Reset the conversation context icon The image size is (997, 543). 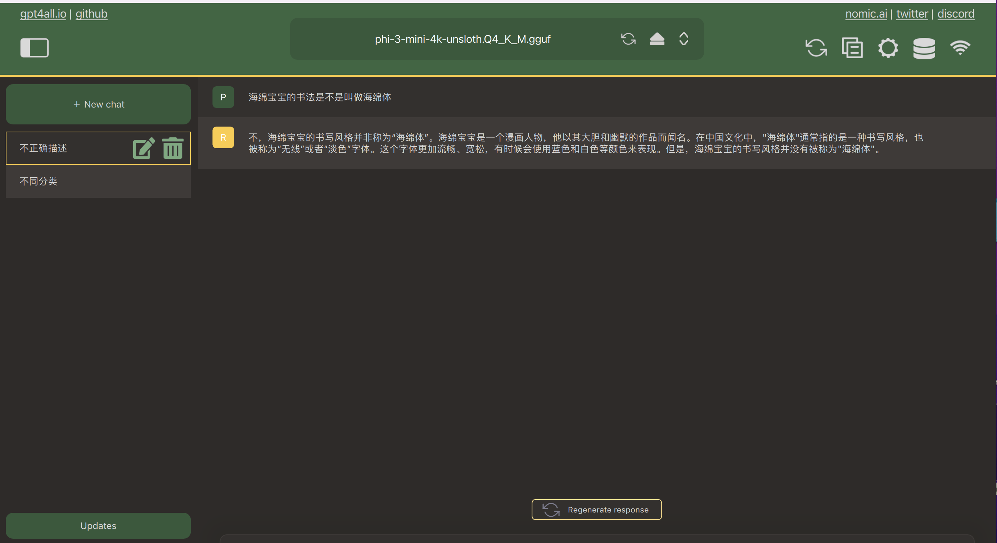[x=816, y=48]
